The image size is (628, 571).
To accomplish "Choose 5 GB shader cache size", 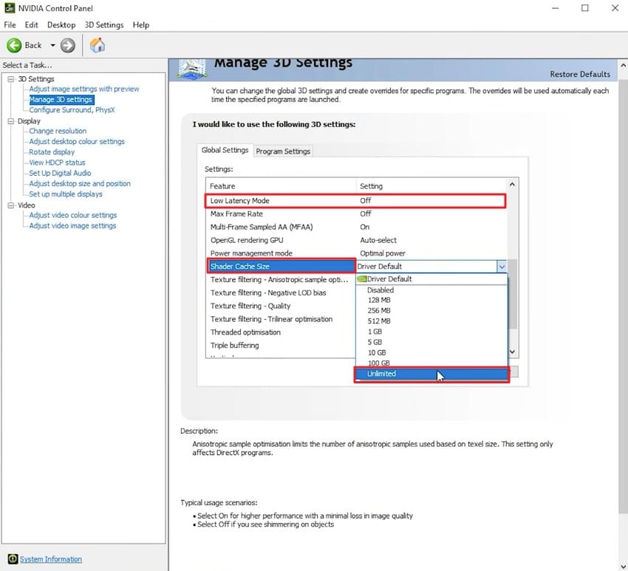I will tap(431, 342).
